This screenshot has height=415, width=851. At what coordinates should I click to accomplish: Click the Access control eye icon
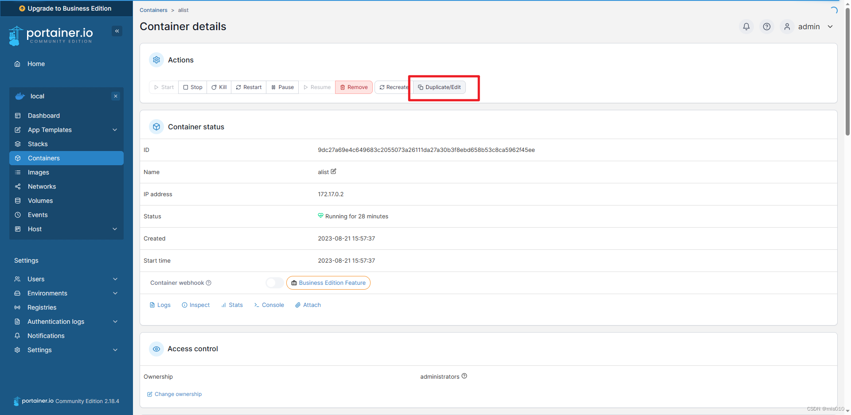(x=156, y=349)
